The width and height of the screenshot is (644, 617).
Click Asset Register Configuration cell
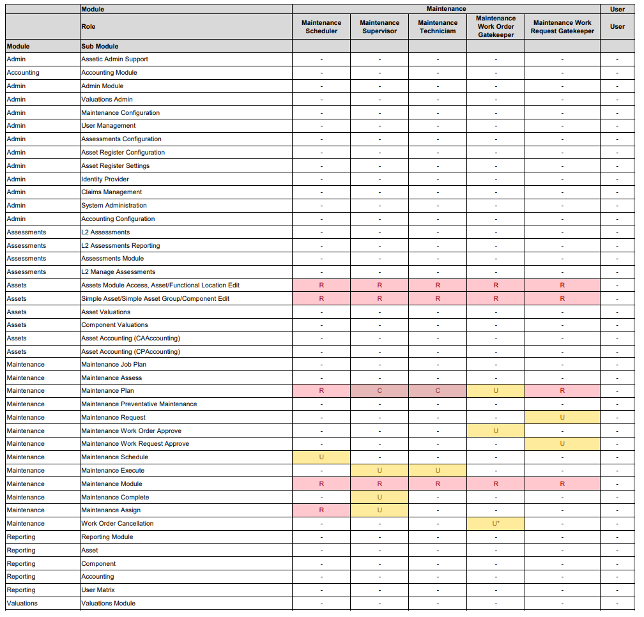coord(186,152)
